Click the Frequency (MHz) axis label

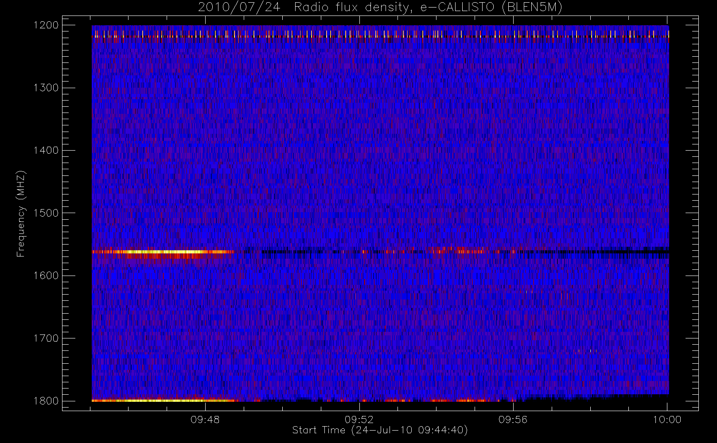click(20, 214)
